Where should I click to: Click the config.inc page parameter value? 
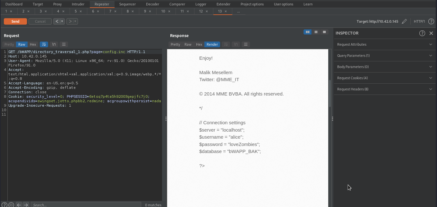pos(114,52)
